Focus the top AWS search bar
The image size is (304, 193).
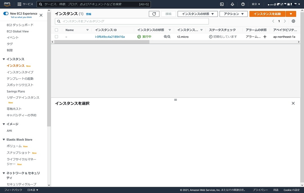[x=94, y=4]
